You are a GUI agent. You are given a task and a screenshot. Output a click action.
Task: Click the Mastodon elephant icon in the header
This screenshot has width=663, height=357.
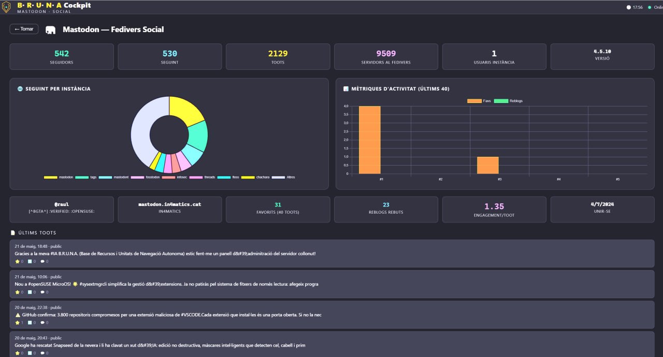[x=50, y=30]
